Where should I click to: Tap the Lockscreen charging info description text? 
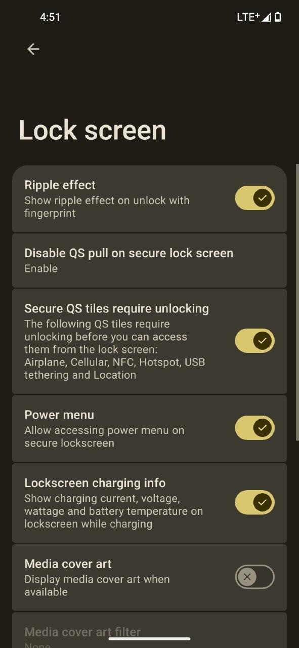click(114, 511)
